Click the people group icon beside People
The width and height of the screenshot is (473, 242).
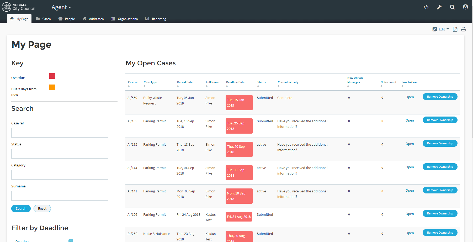coord(60,19)
